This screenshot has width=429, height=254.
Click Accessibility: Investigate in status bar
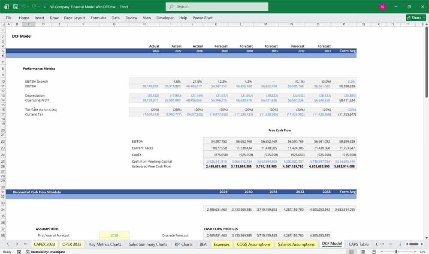click(x=45, y=251)
